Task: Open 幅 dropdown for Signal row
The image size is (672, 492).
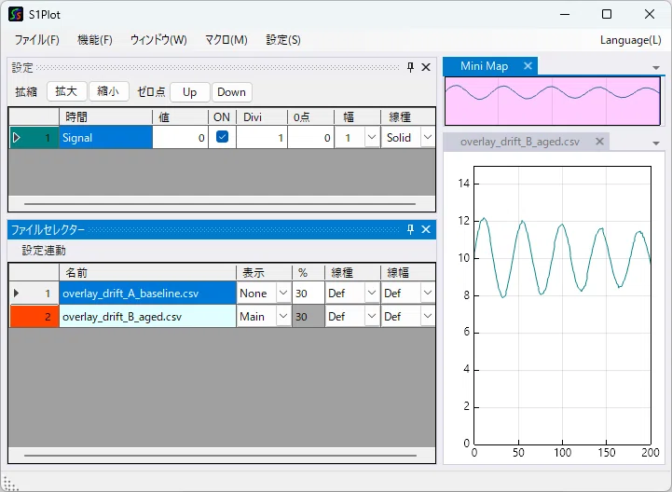Action: coord(372,138)
